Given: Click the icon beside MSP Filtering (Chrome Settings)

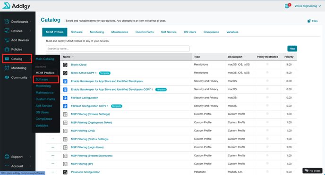Looking at the screenshot, I should pyautogui.click(x=65, y=114).
